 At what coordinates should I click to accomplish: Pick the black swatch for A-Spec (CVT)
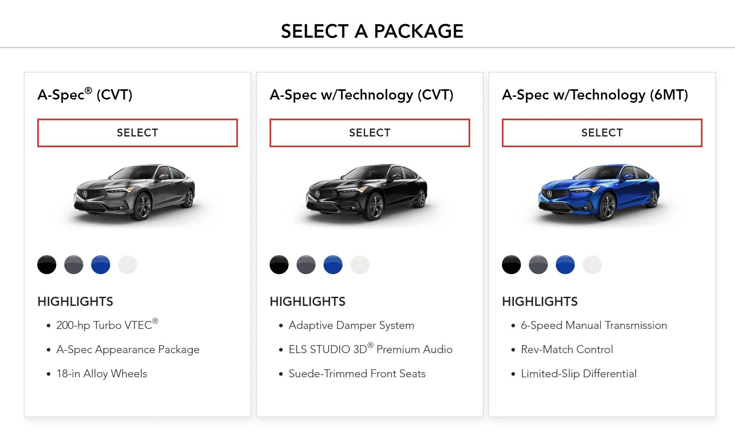(46, 264)
